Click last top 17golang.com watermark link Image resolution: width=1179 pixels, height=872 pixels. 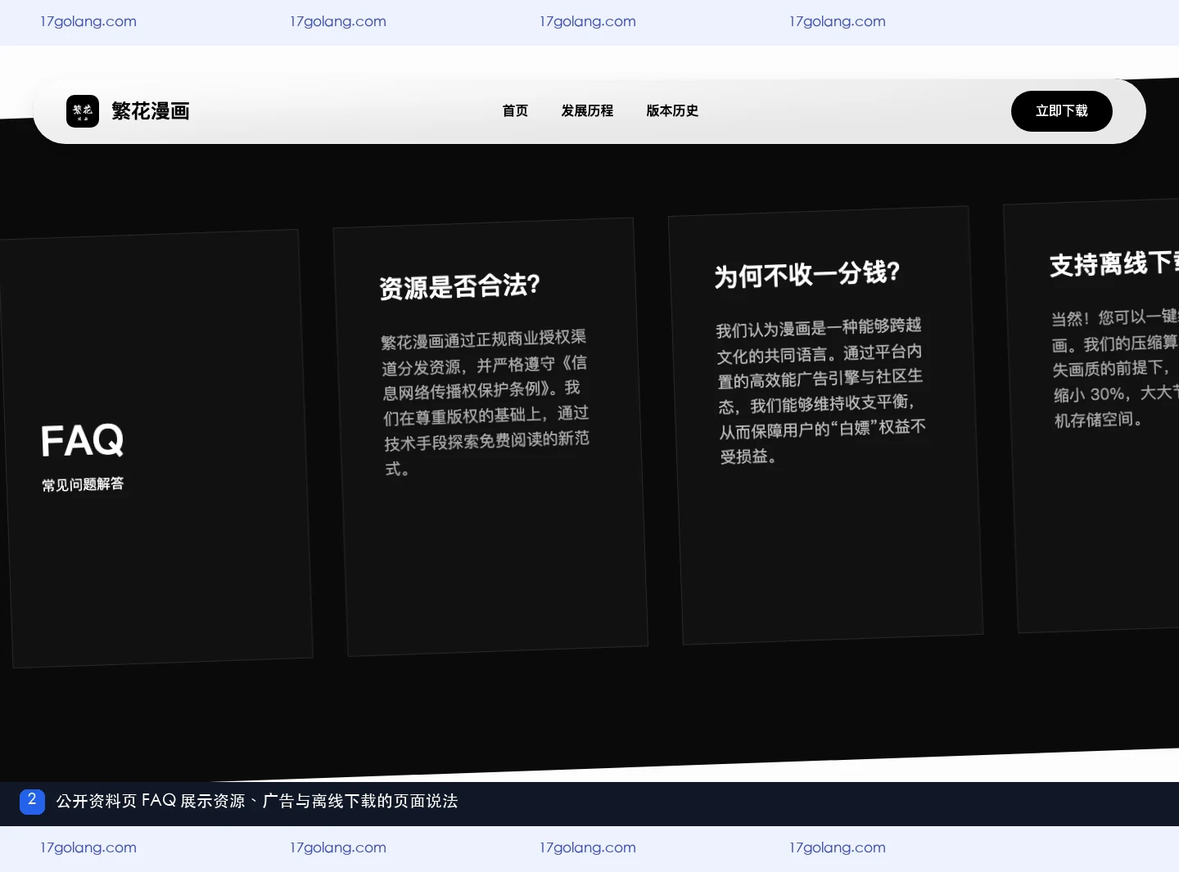[838, 21]
